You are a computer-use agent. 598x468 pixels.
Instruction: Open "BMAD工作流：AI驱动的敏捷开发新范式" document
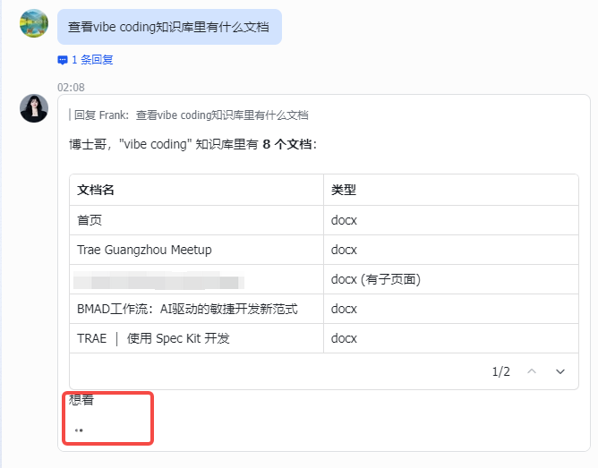pos(187,309)
